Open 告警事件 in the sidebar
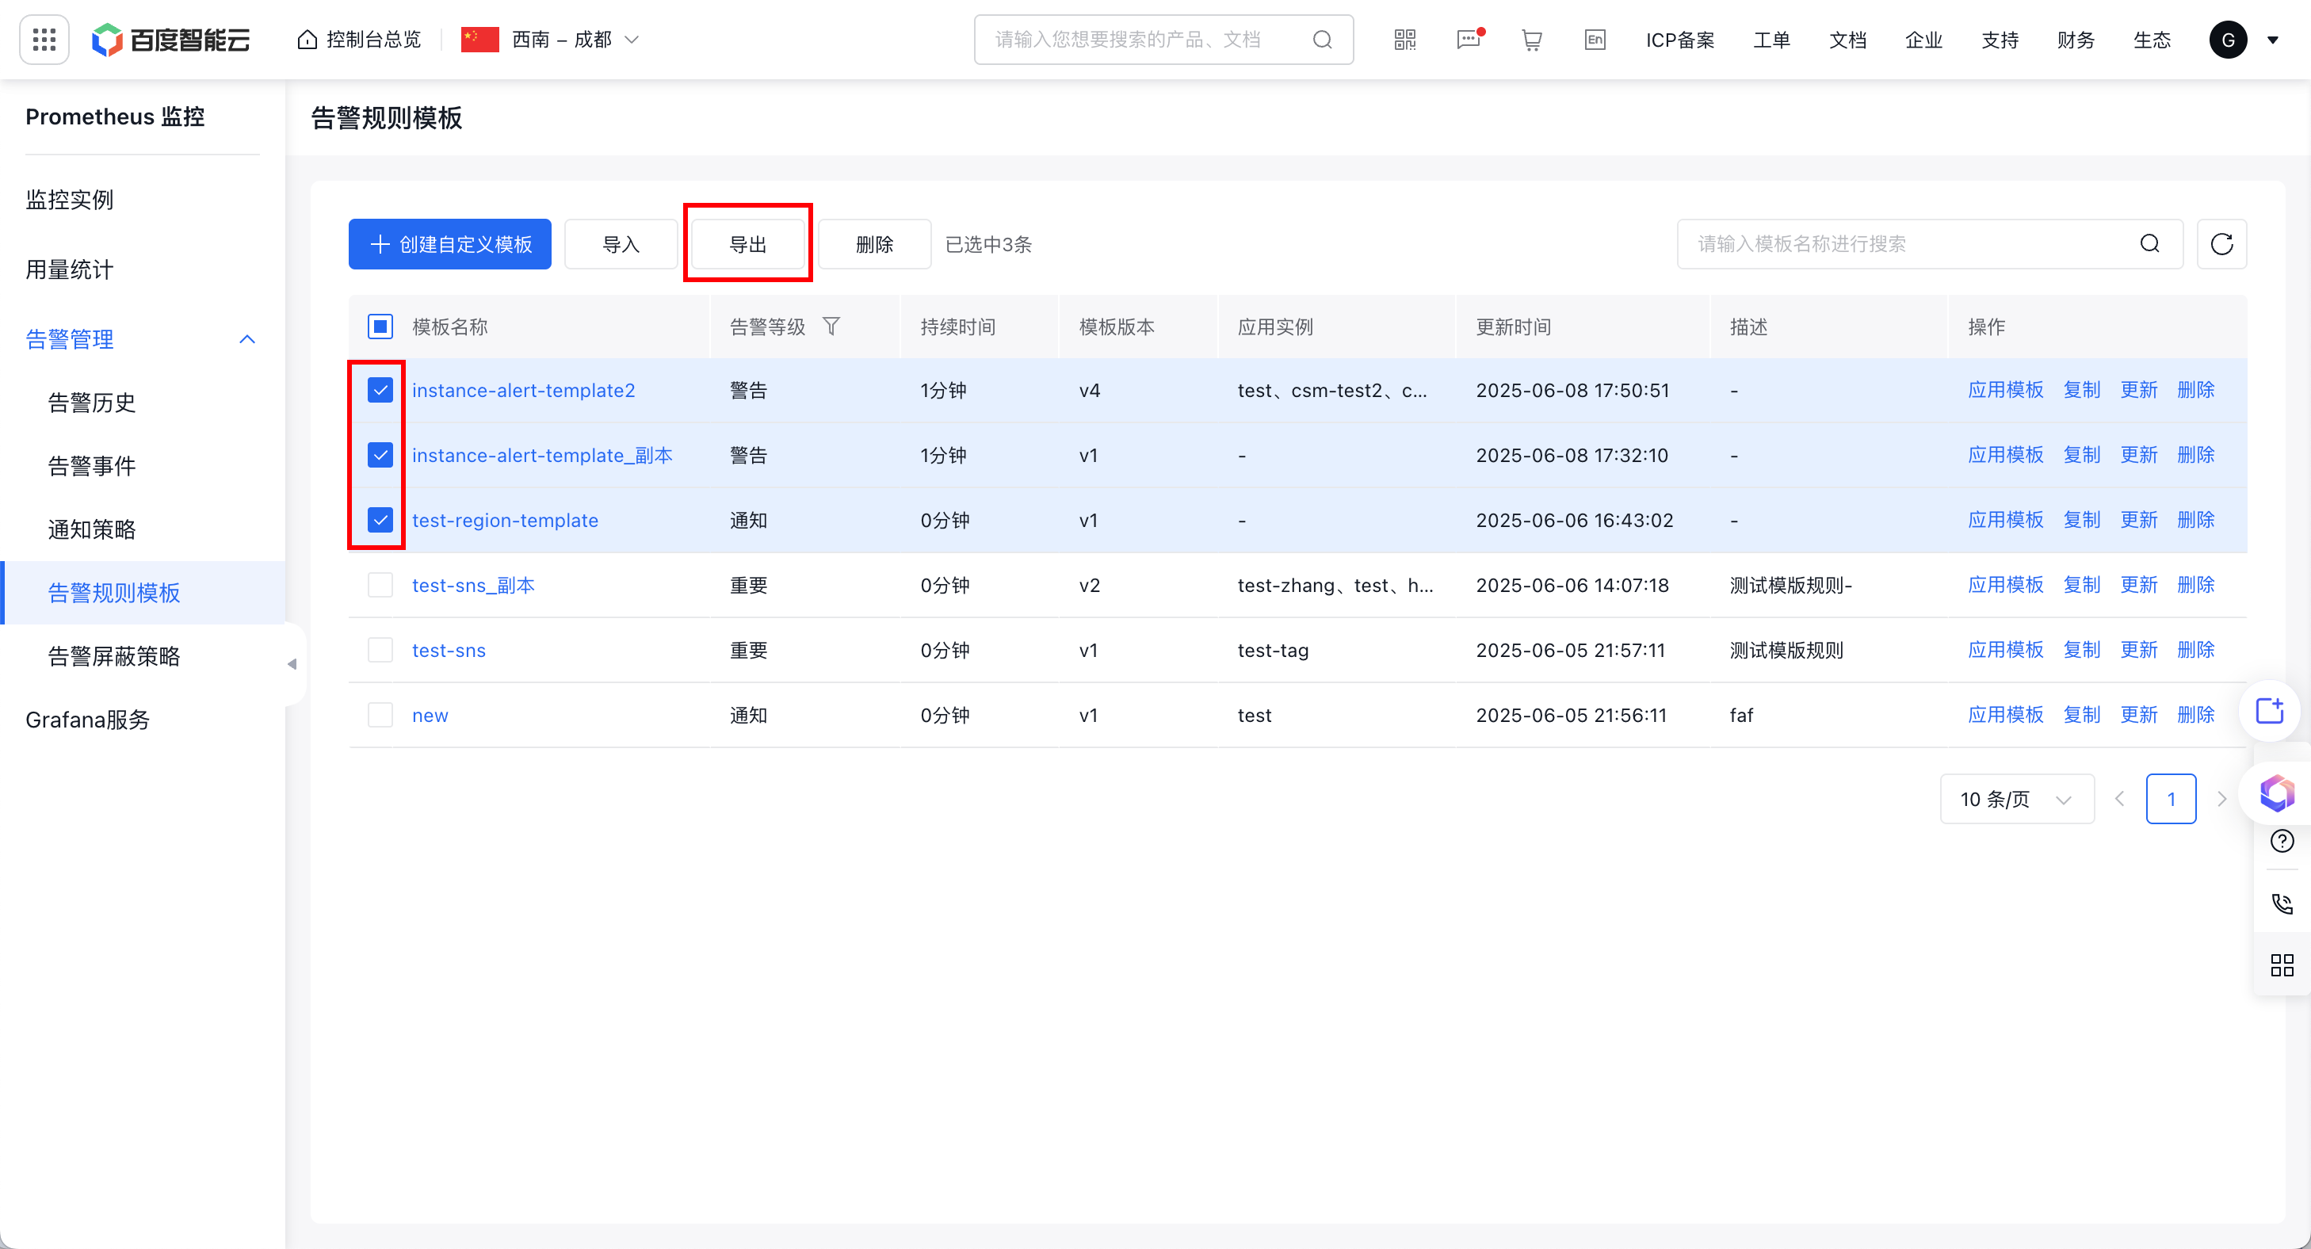This screenshot has height=1249, width=2311. 91,466
